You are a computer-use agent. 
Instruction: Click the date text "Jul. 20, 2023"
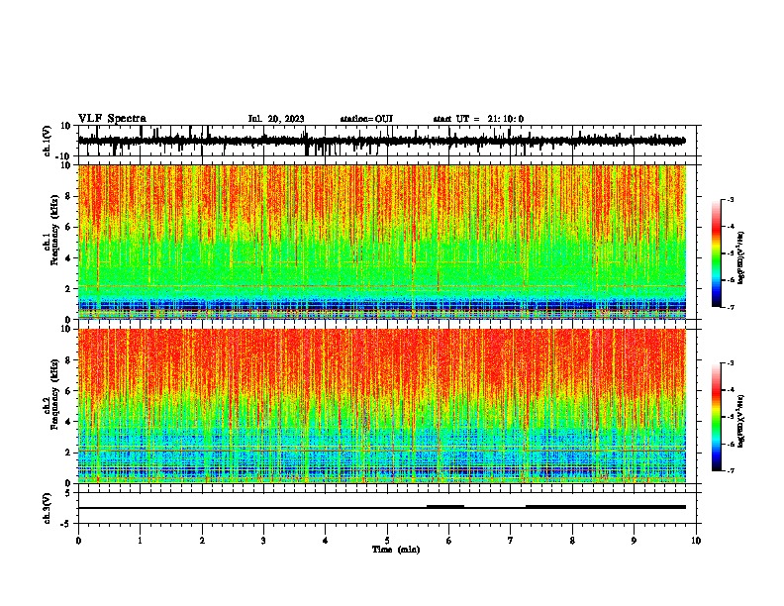click(276, 119)
